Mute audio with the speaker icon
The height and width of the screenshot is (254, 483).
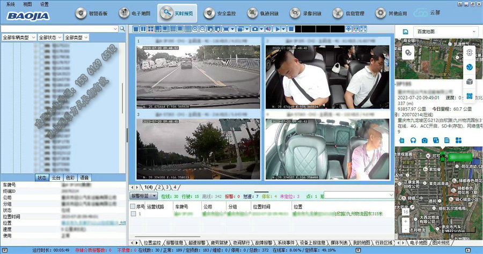[268, 28]
